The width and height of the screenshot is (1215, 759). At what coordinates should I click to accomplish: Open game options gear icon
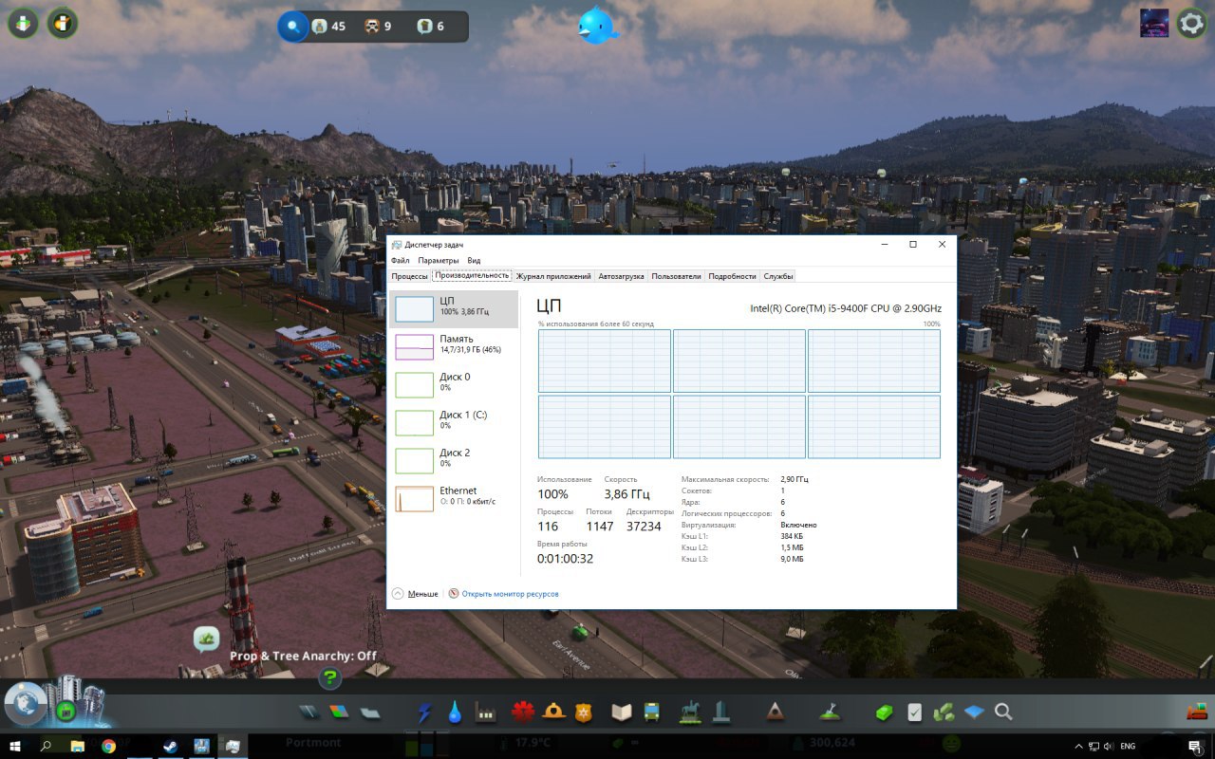(x=1191, y=24)
